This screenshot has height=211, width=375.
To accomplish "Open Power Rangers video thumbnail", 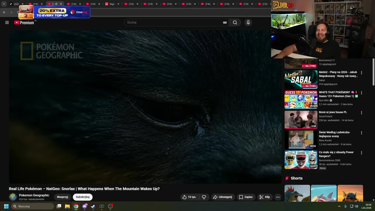I will tap(301, 160).
